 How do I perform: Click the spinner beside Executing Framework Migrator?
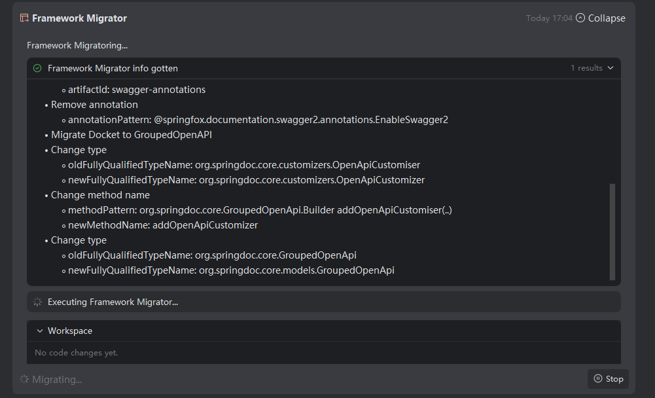point(37,302)
